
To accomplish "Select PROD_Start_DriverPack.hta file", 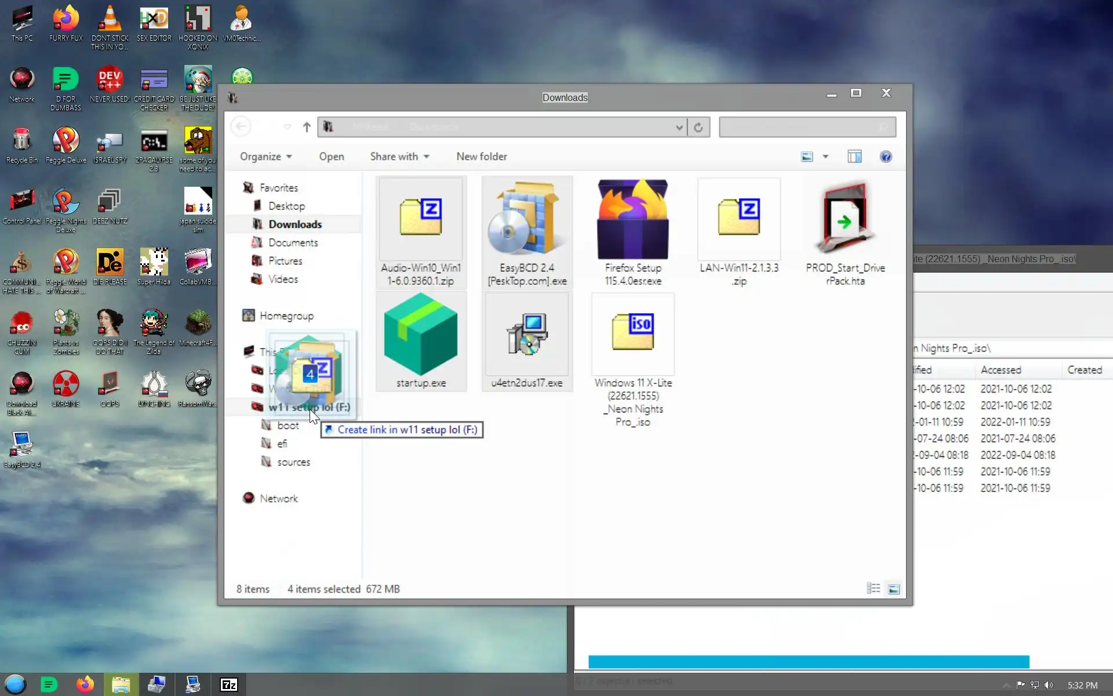I will pos(845,220).
